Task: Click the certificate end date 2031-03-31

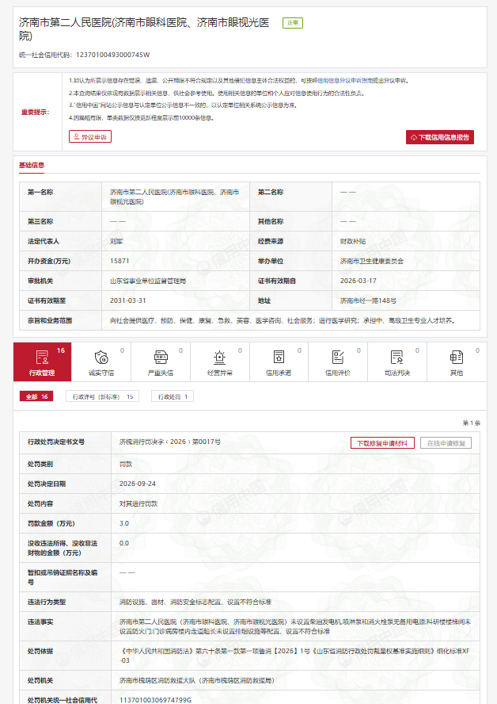Action: tap(127, 300)
